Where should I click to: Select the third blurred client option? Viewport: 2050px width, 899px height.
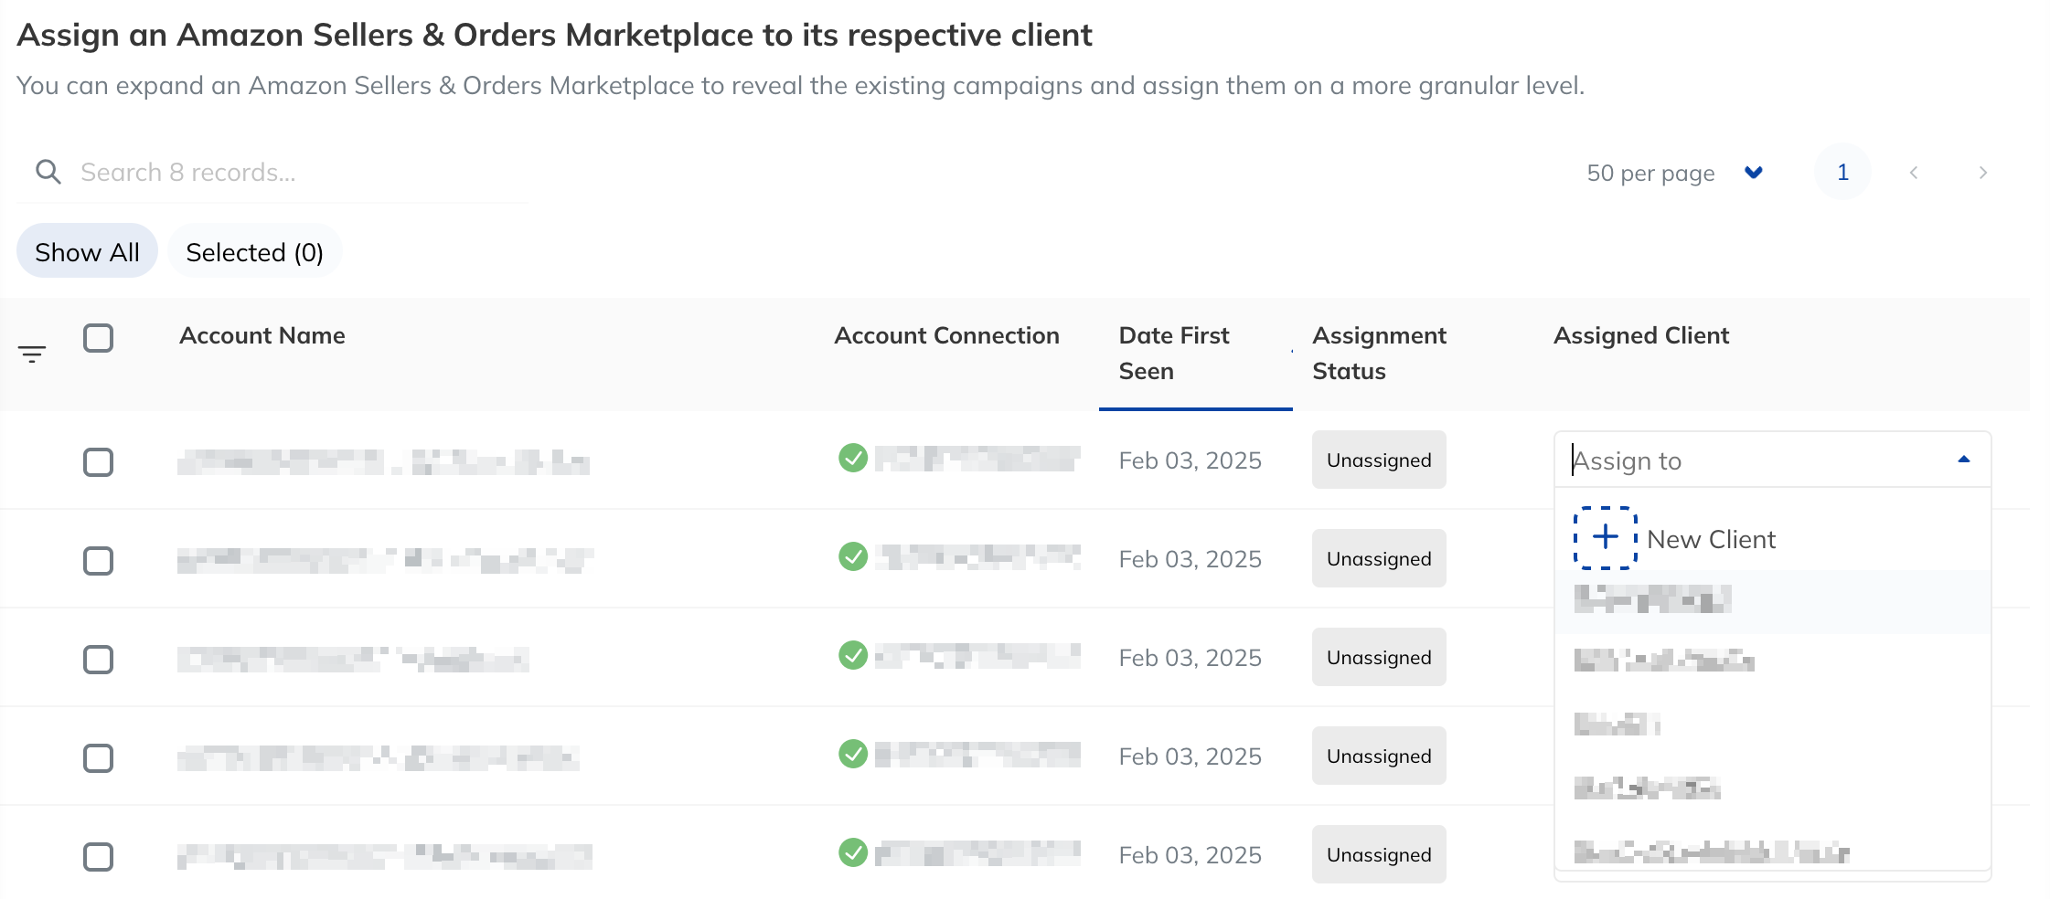(1772, 724)
